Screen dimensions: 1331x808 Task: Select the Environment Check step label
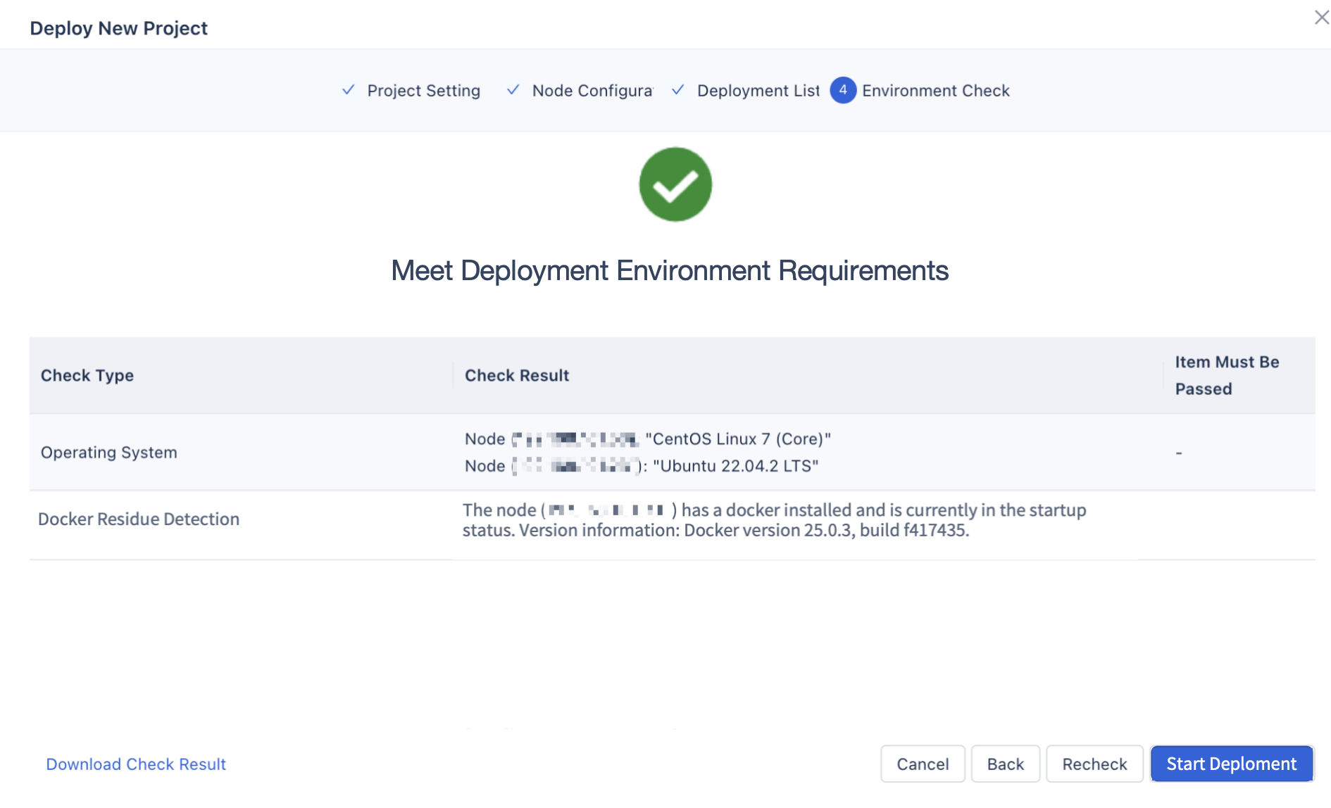tap(935, 91)
